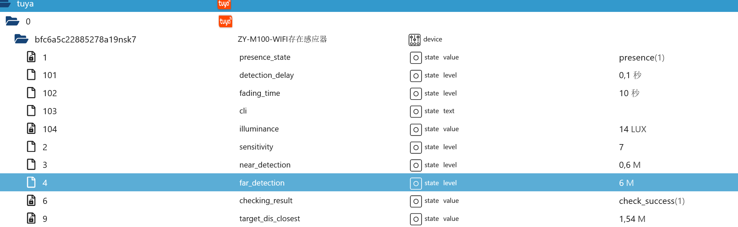Click the device name ZY-M100-WIFI存在感应器

(282, 39)
